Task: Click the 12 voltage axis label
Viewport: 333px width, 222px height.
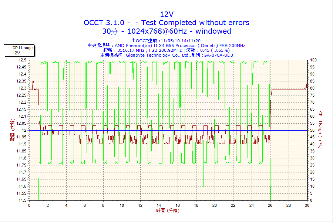Action: coord(24,130)
